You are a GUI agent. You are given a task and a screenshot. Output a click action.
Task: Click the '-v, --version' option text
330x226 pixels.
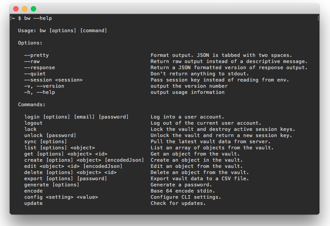coord(44,86)
